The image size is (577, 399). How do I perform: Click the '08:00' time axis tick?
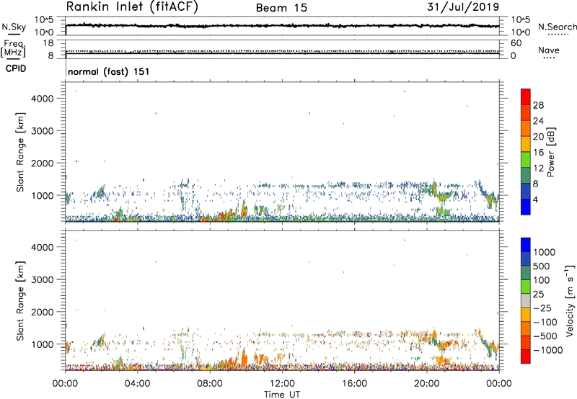coord(210,384)
